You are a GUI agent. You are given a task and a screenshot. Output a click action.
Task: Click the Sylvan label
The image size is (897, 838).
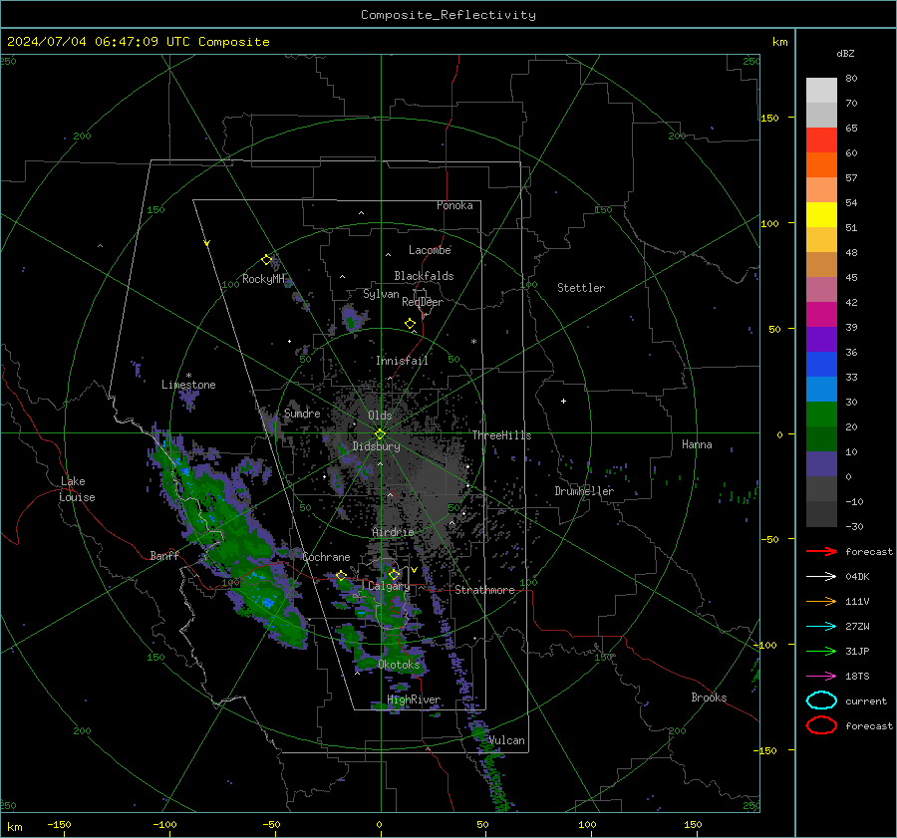click(x=381, y=294)
